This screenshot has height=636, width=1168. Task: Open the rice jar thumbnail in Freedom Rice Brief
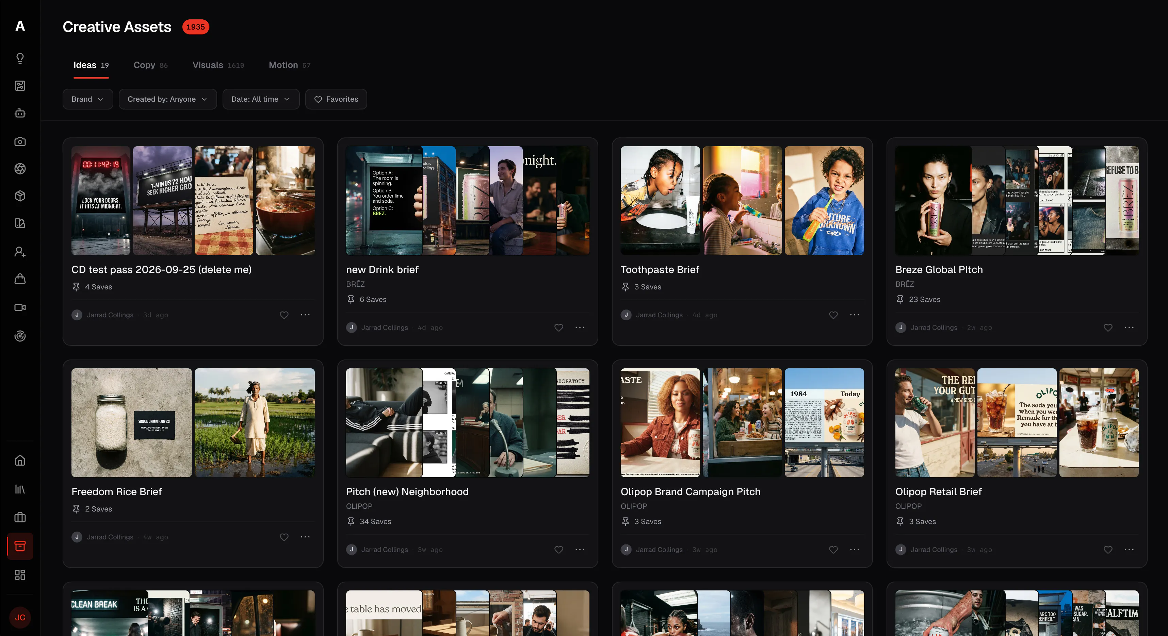tap(131, 423)
